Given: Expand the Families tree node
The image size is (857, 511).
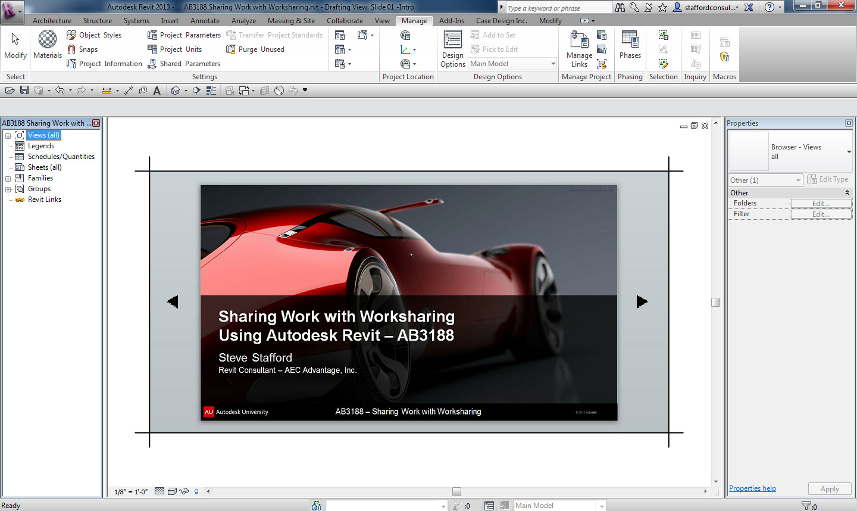Looking at the screenshot, I should (x=8, y=179).
